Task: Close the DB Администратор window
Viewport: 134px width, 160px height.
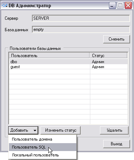Action: [128, 5]
